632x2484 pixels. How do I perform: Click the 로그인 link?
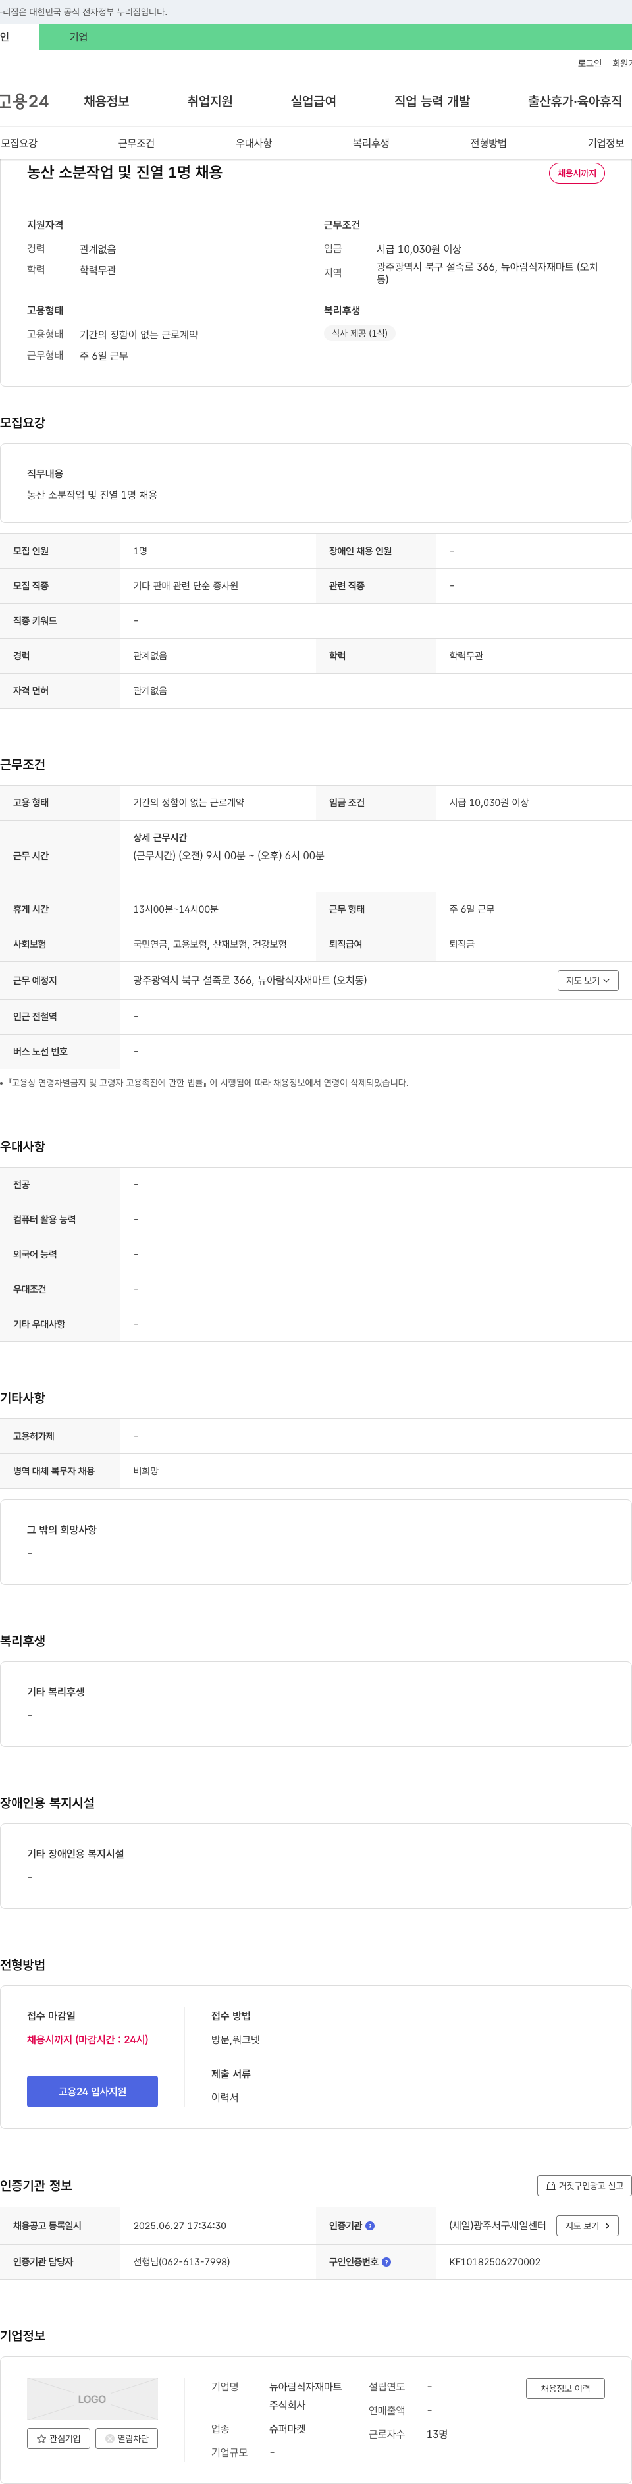tap(590, 64)
